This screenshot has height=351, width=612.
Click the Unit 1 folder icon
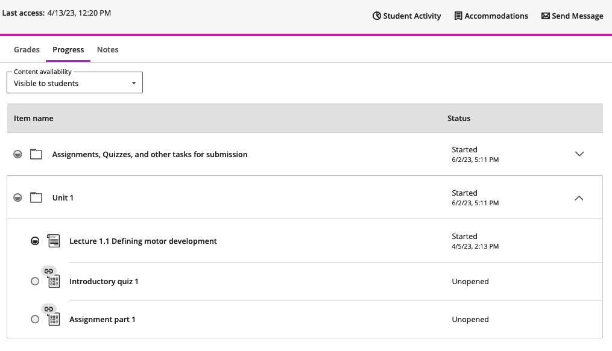point(36,197)
